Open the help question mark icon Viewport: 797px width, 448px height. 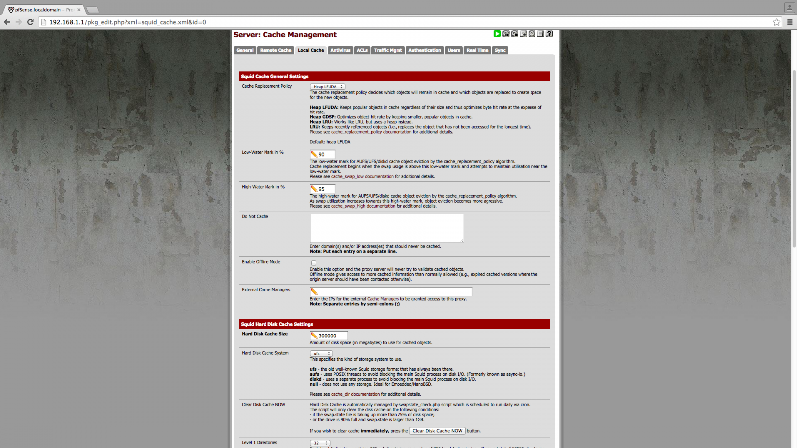(x=549, y=34)
